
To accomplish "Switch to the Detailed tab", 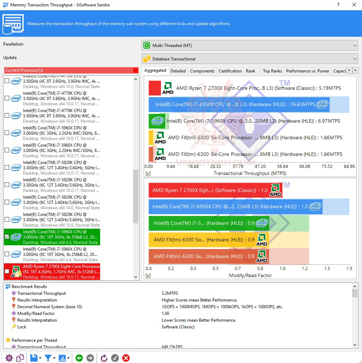I will [178, 71].
